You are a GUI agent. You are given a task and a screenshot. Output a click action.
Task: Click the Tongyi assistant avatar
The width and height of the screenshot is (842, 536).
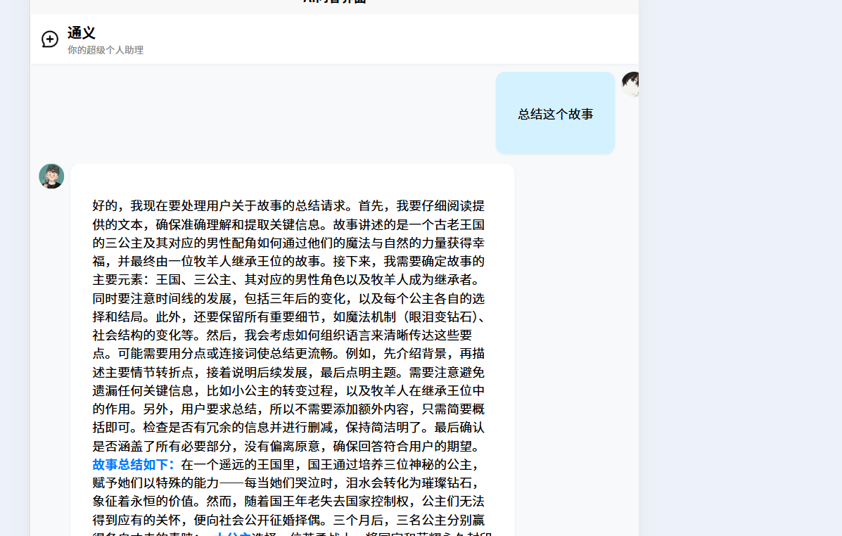pos(51,177)
